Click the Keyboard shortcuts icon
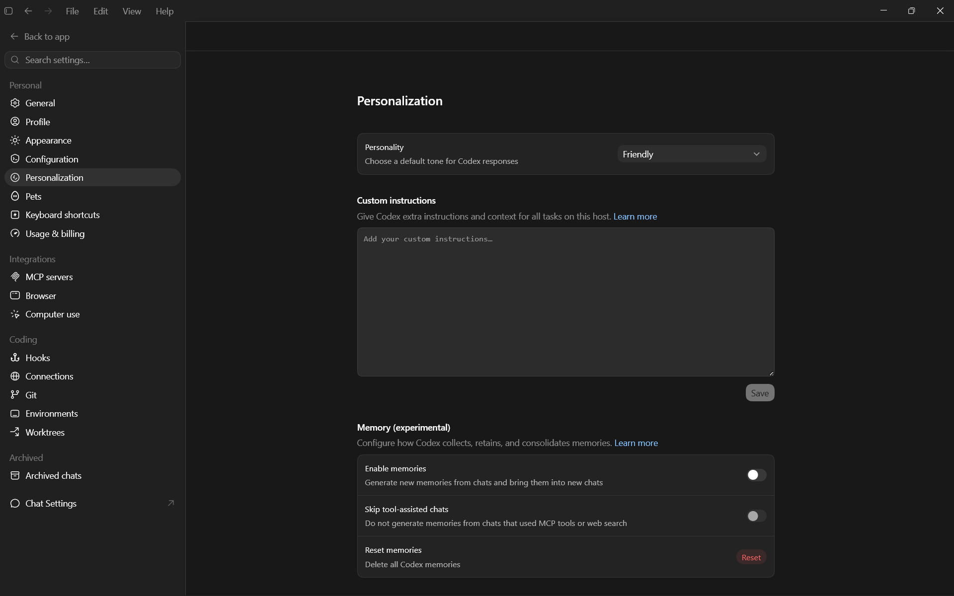Viewport: 954px width, 596px height. tap(15, 215)
